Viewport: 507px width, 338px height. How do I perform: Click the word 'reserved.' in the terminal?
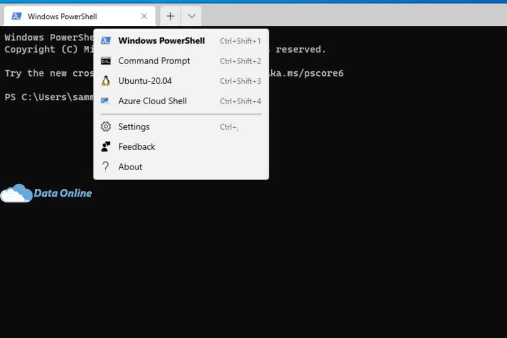coord(301,49)
